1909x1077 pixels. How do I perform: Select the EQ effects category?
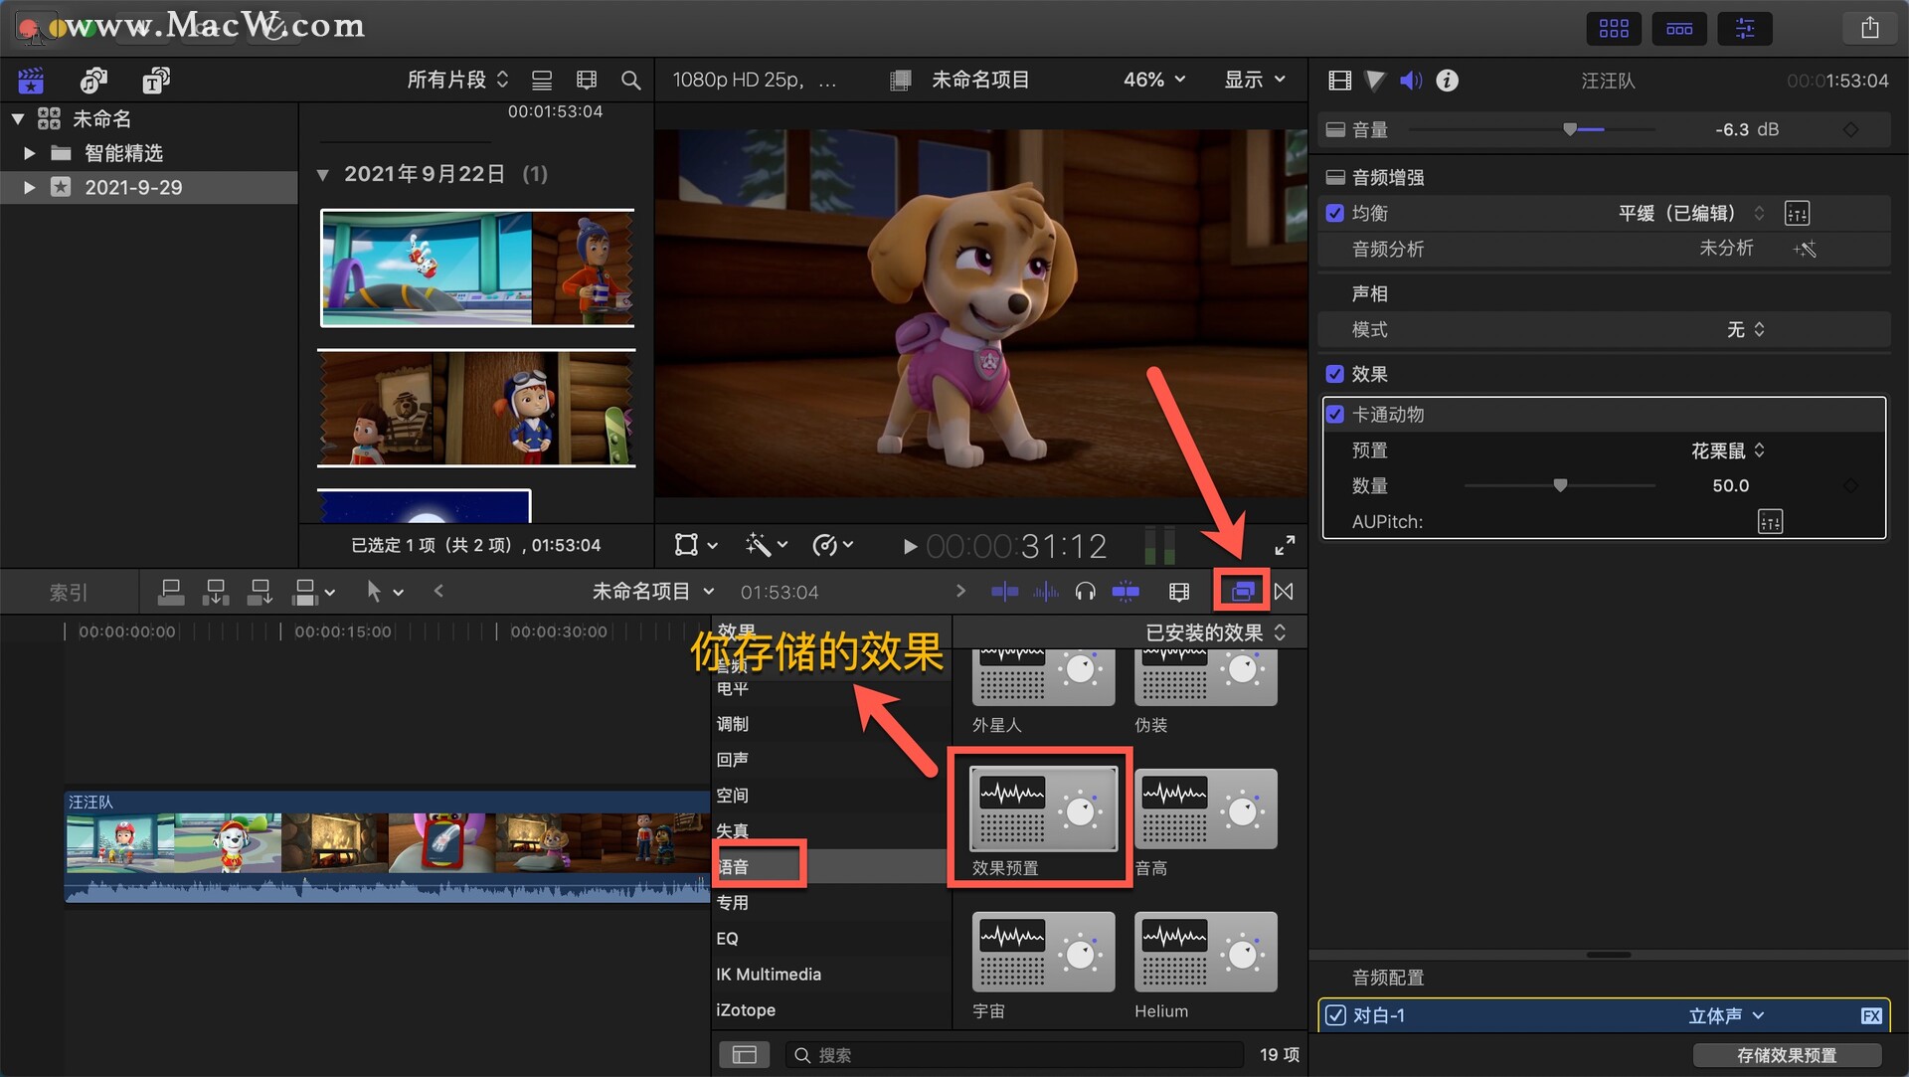(727, 938)
